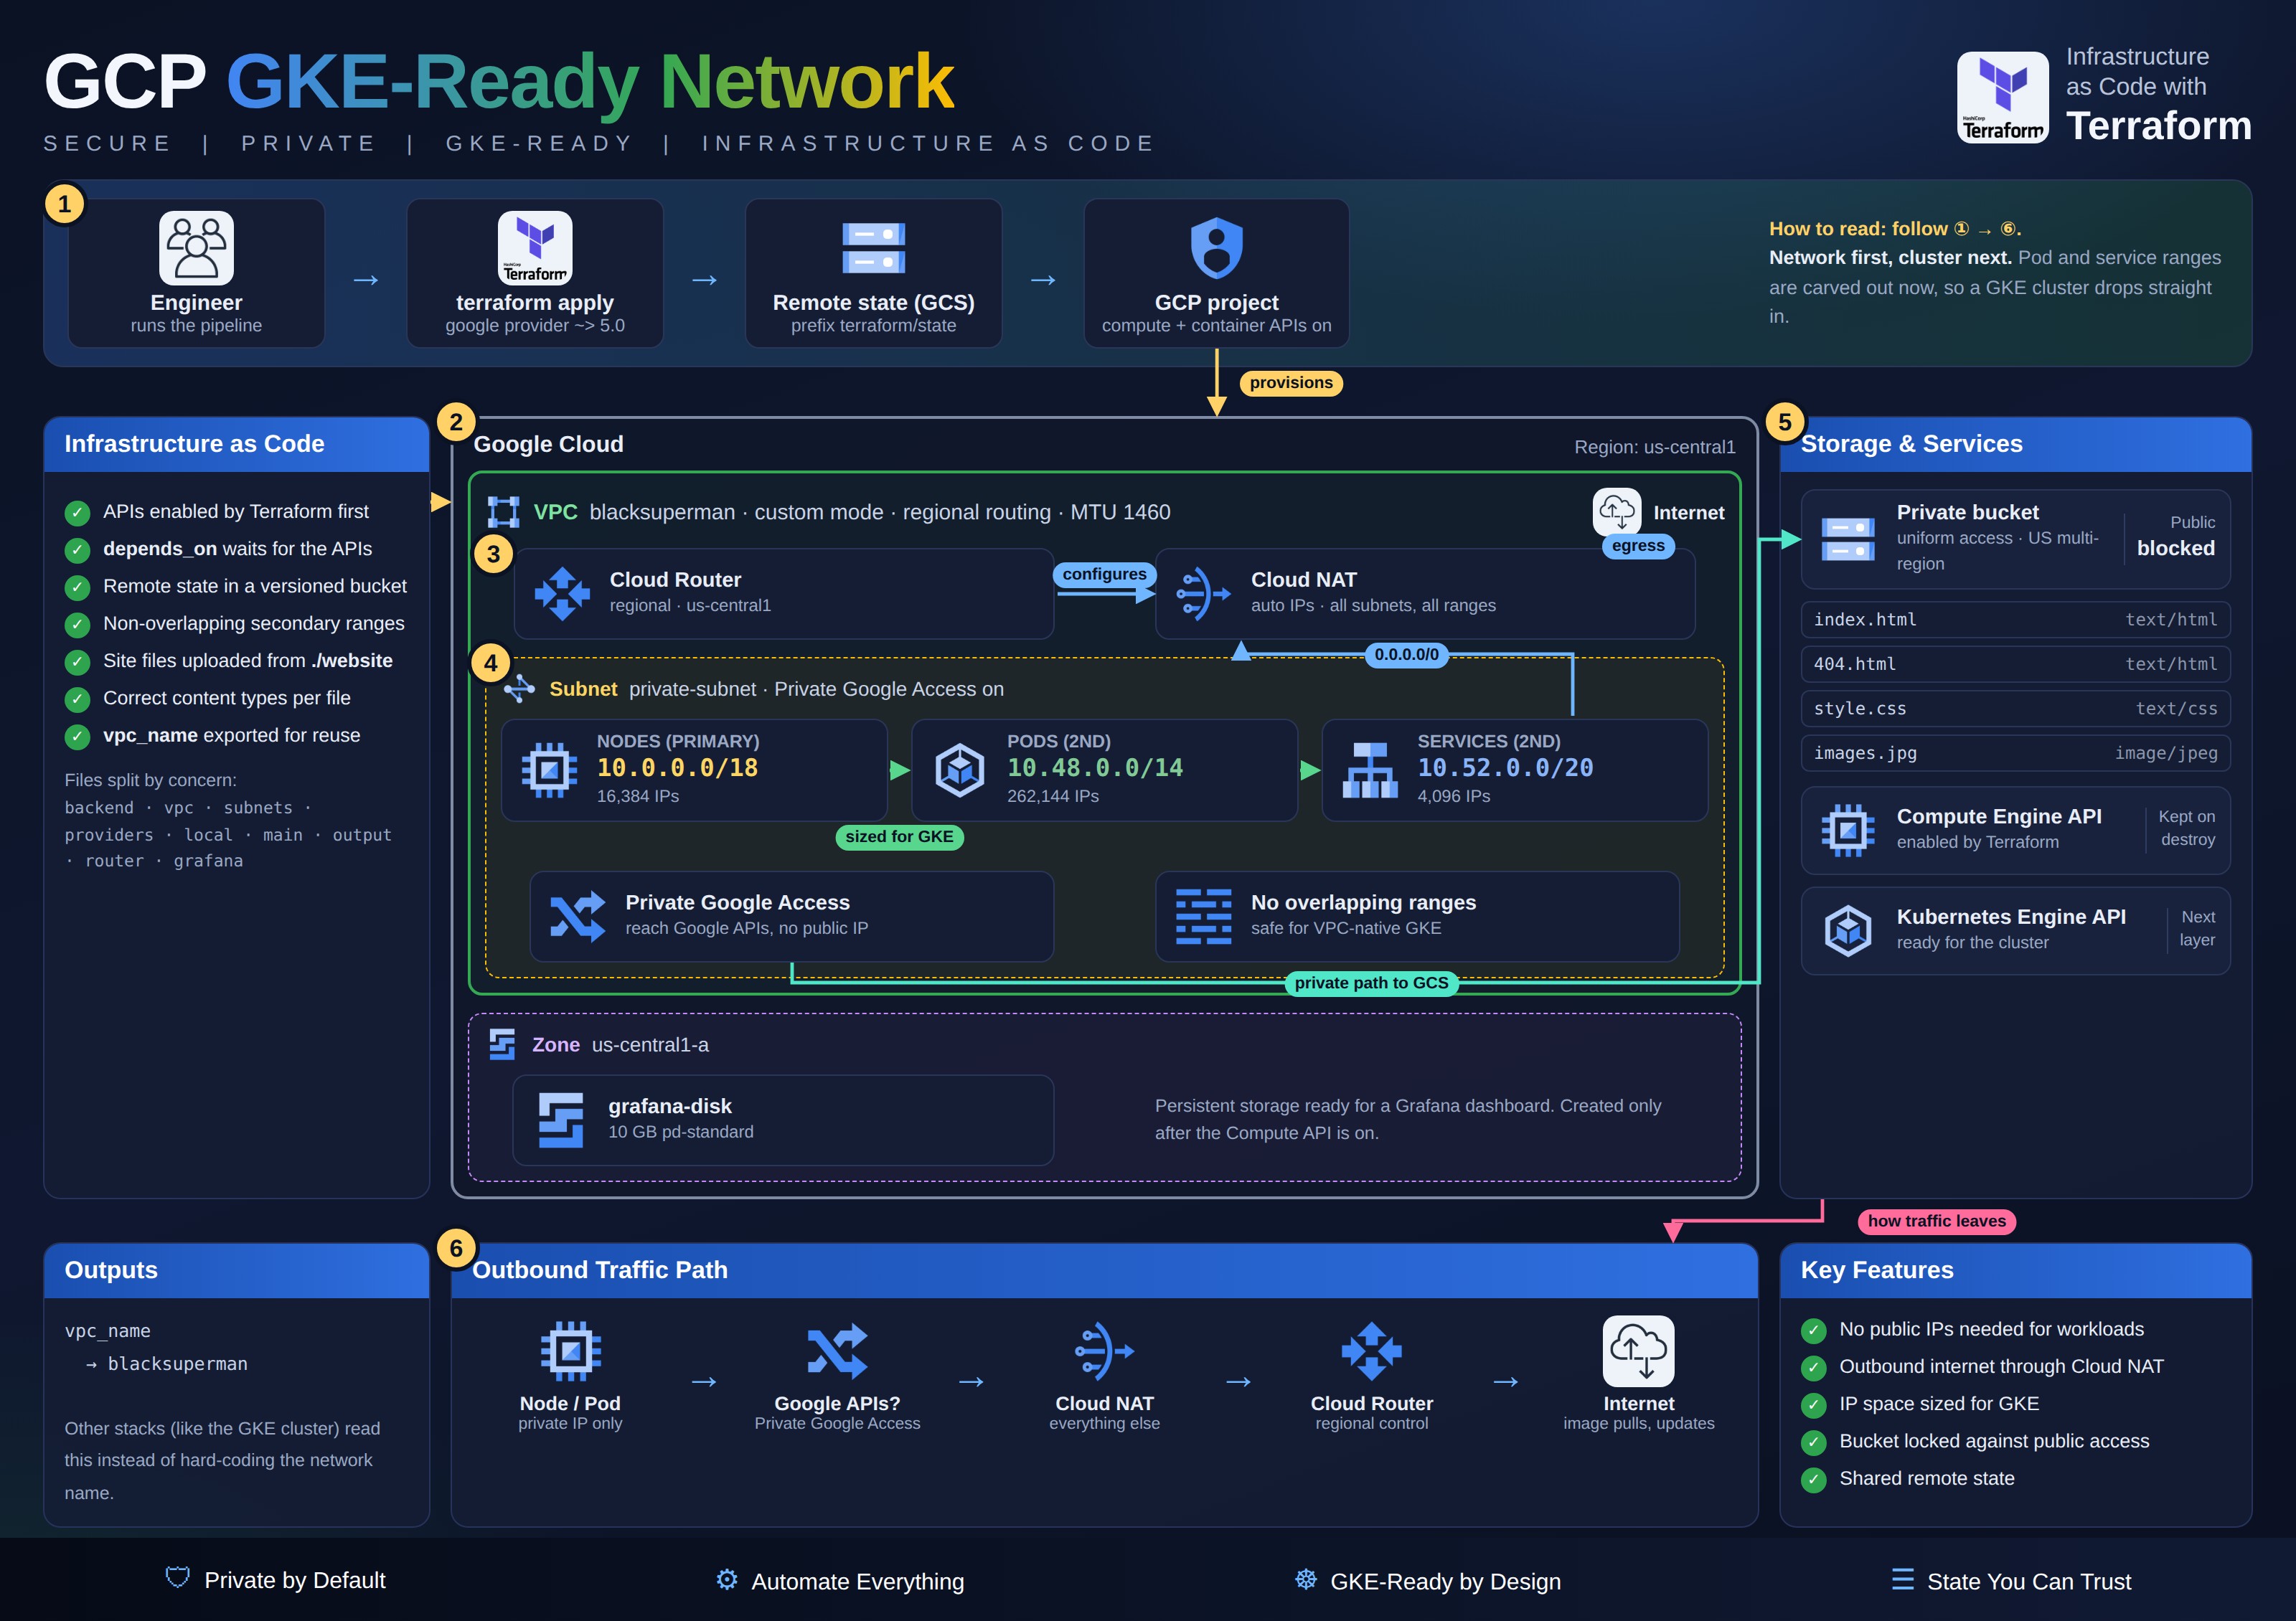
Task: Click the yellow provisions label
Action: click(x=1291, y=383)
